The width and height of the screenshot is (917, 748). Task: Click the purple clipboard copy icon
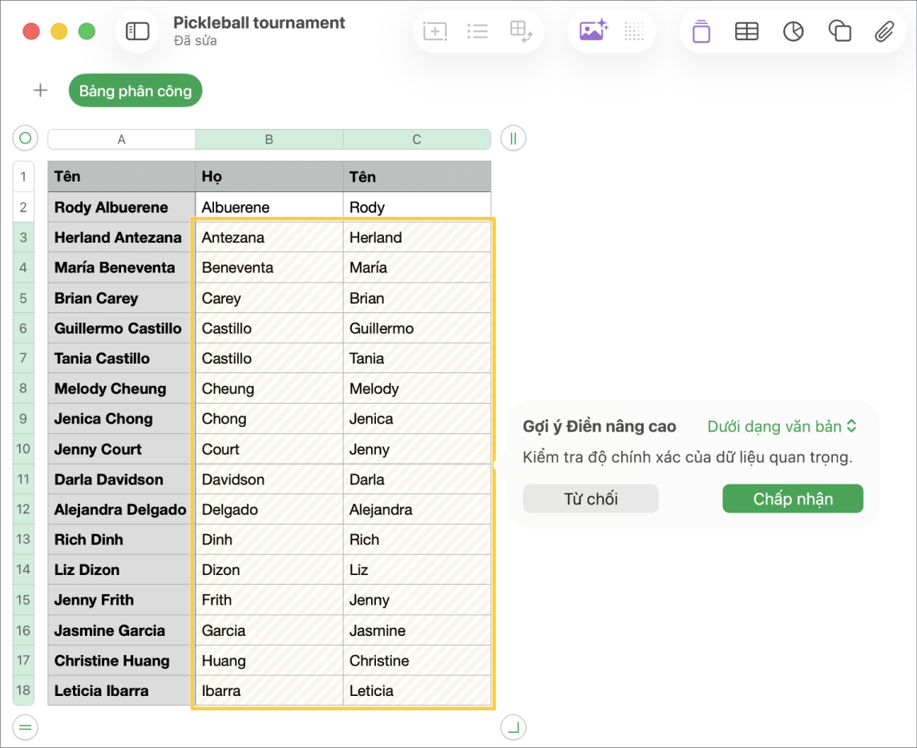[x=701, y=31]
